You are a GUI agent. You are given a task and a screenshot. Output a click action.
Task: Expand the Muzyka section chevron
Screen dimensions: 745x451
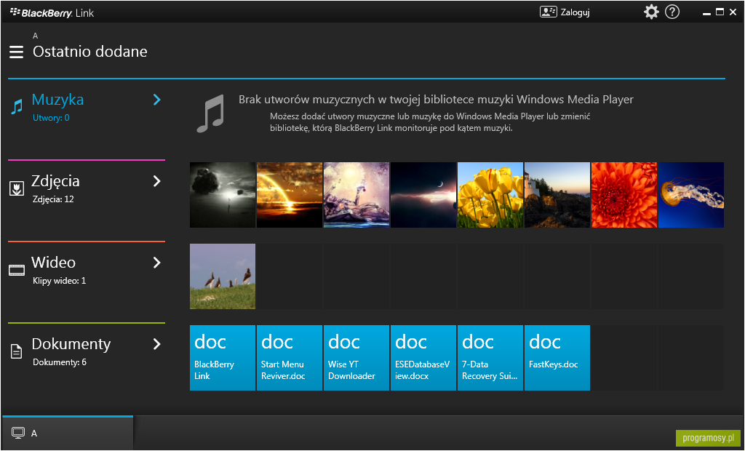point(157,100)
